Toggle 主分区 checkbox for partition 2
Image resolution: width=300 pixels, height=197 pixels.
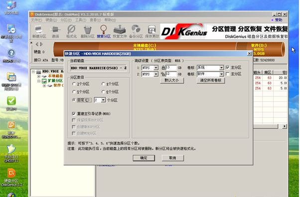(227, 74)
